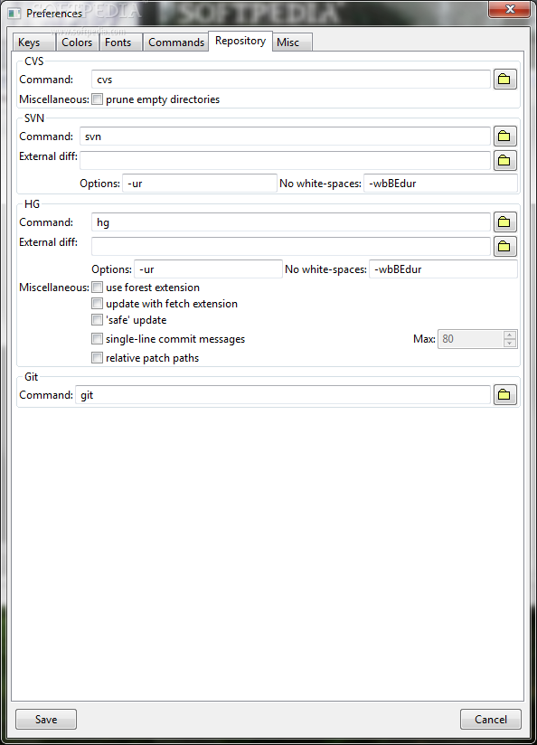The height and width of the screenshot is (745, 537).
Task: Increase the Max commit message length
Action: pos(510,335)
